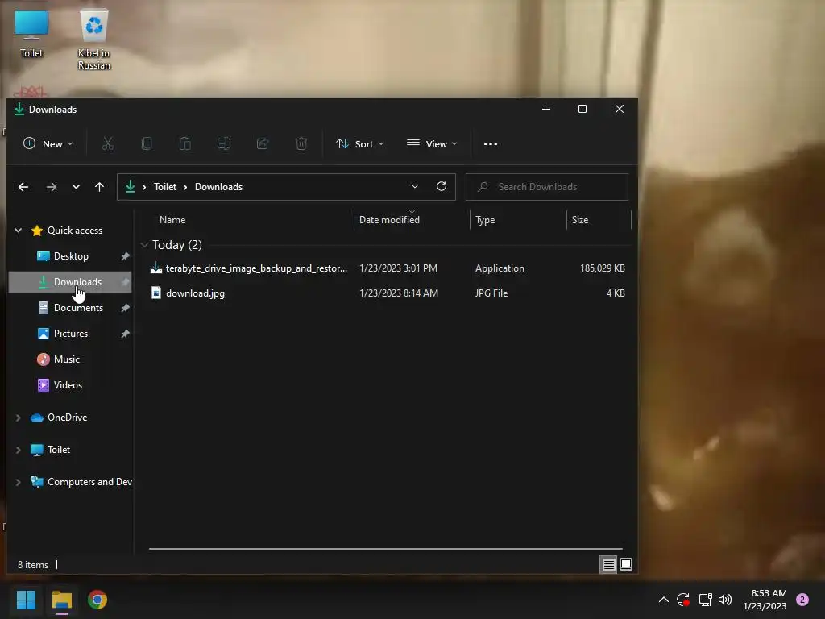The height and width of the screenshot is (619, 825).
Task: Open the Windows Start menu
Action: pyautogui.click(x=26, y=600)
